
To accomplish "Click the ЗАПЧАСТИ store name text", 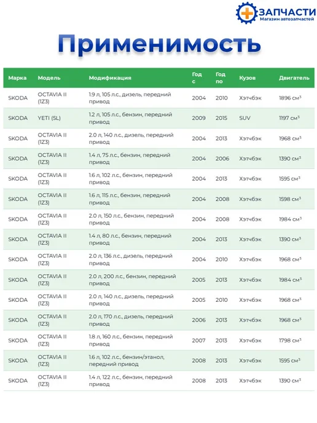I will 288,12.
